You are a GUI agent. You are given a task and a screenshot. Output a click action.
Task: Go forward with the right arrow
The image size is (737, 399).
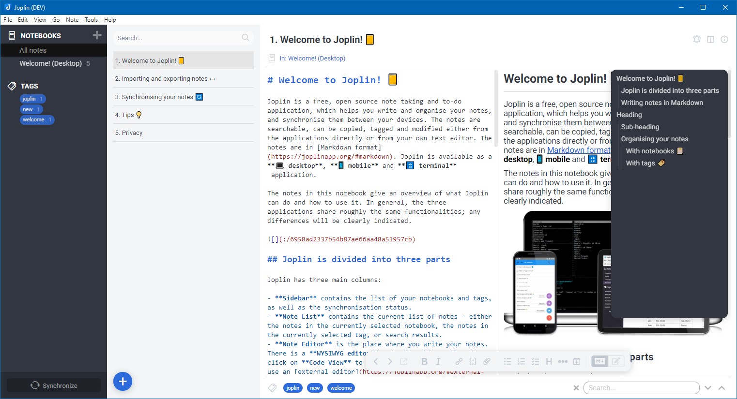click(x=390, y=361)
